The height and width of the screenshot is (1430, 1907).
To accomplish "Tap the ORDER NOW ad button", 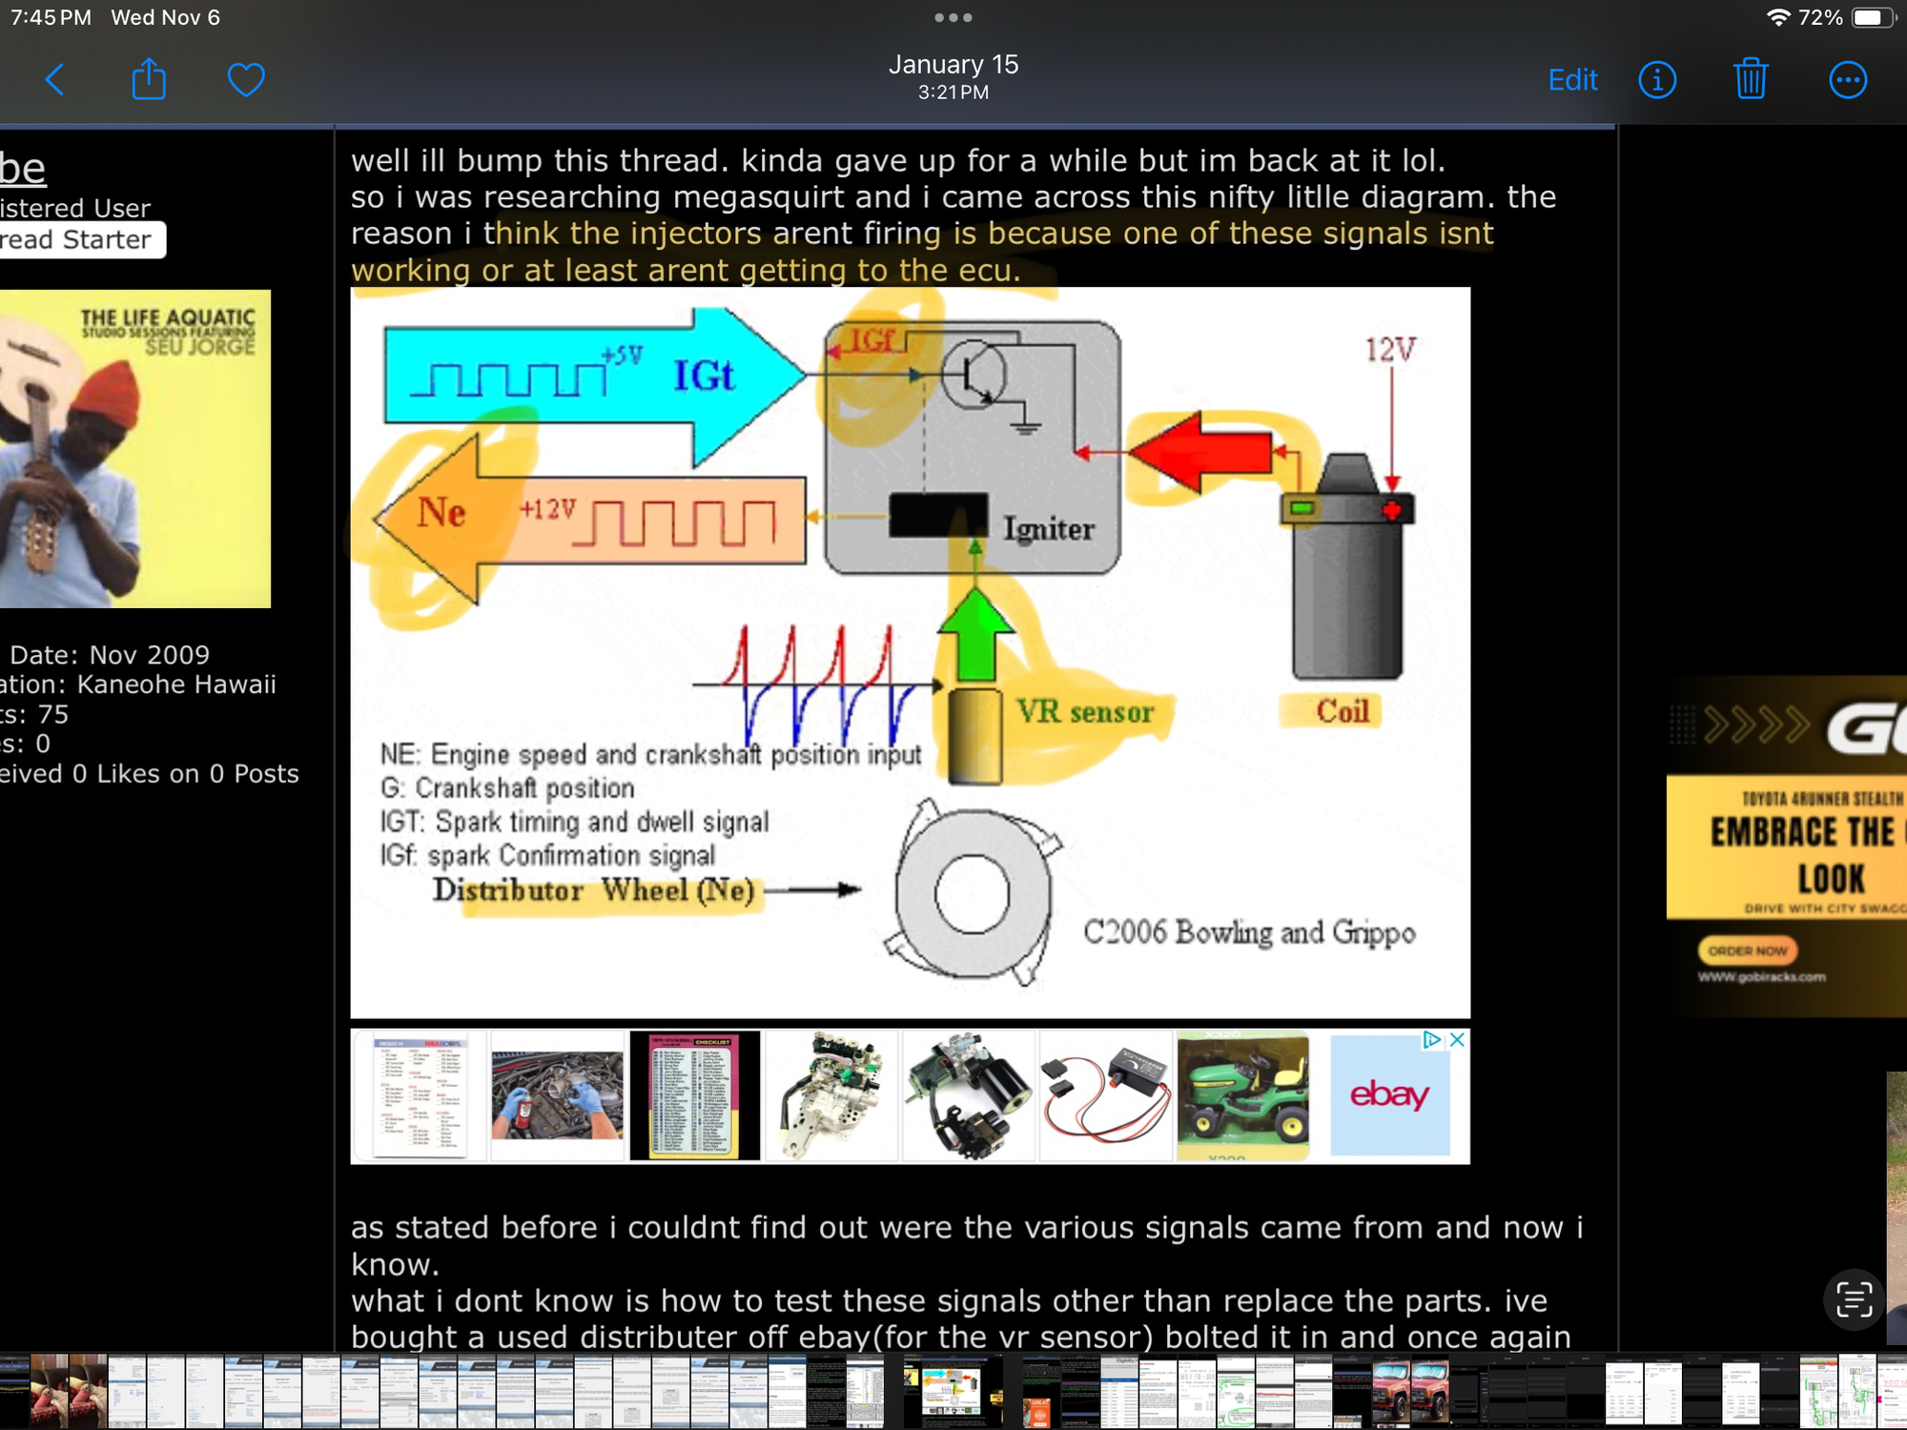I will coord(1747,950).
